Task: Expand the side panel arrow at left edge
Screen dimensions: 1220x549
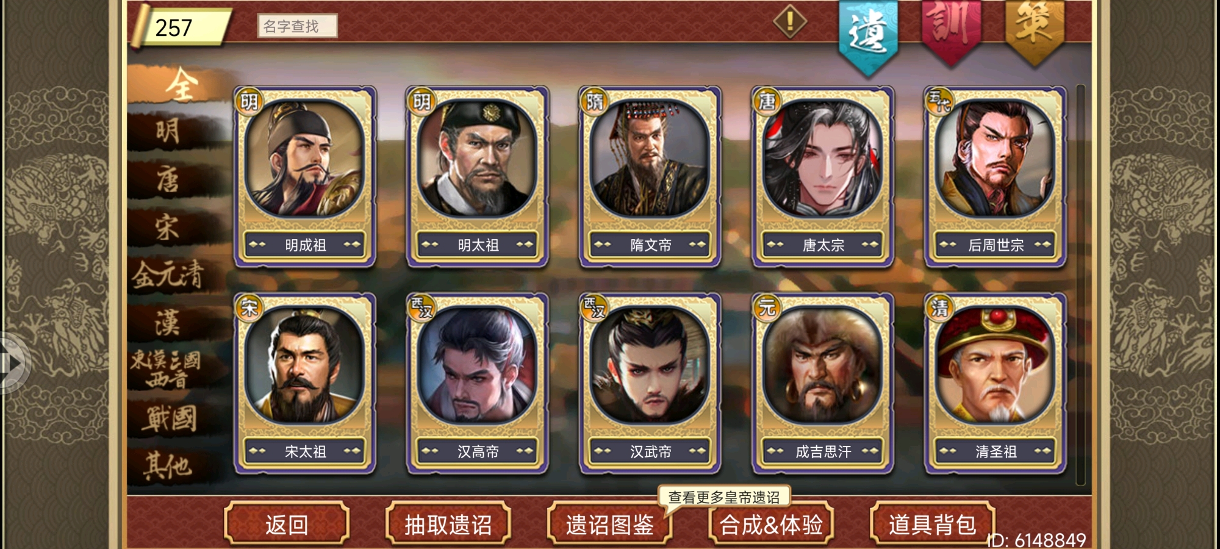Action: [x=12, y=363]
